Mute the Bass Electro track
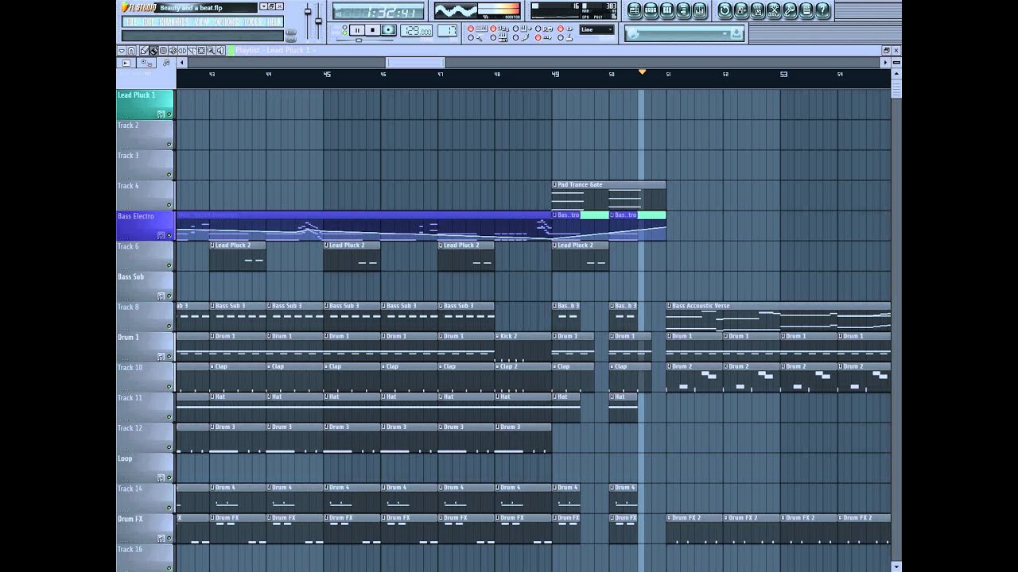The width and height of the screenshot is (1018, 572). pos(169,235)
